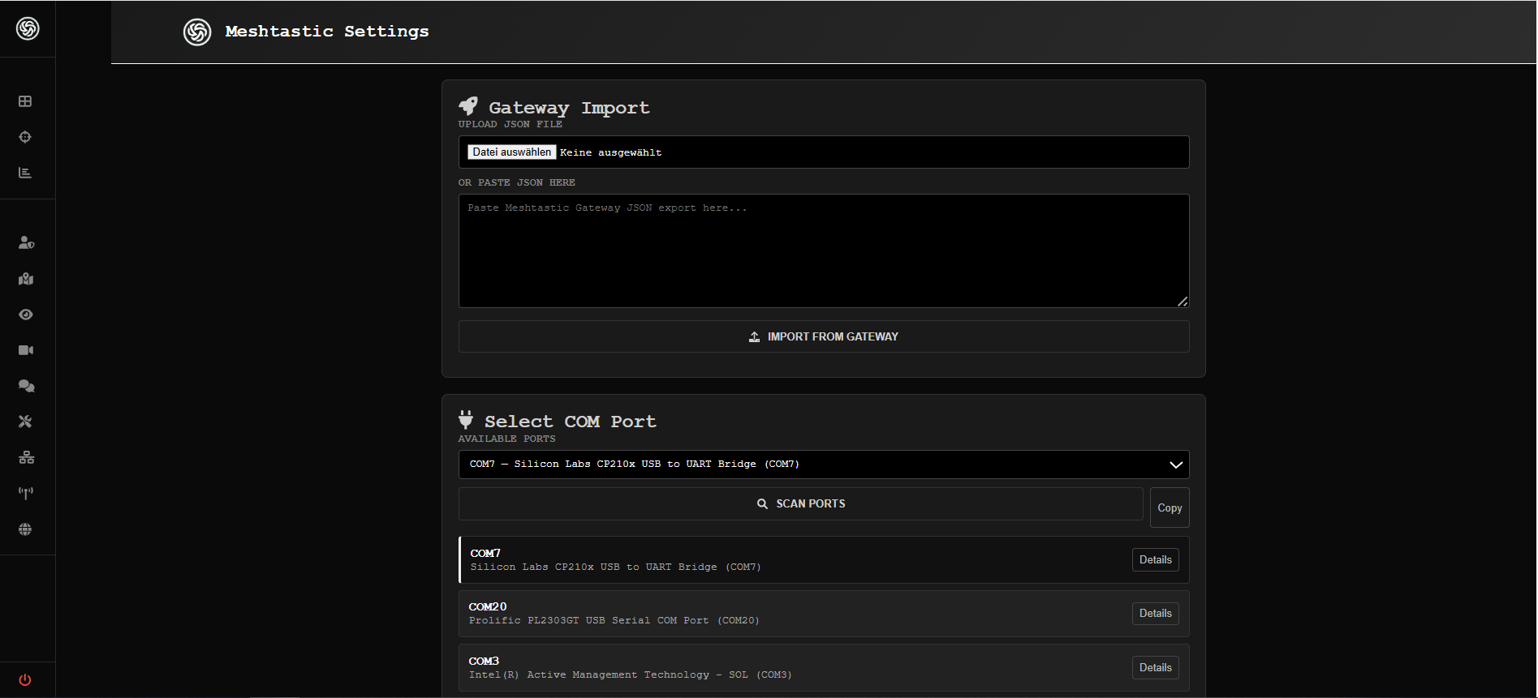Screen dimensions: 1538x698
Task: Expand the Available Ports dropdown
Action: click(823, 465)
